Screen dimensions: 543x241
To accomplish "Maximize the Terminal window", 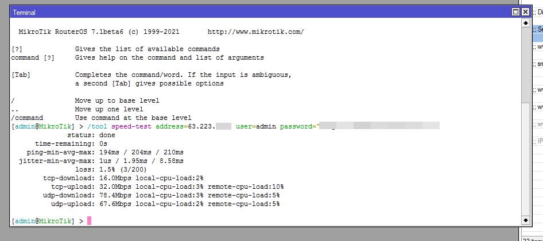I will [x=516, y=11].
